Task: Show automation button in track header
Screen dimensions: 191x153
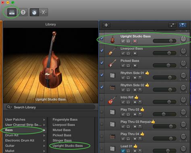Action: (x=172, y=25)
